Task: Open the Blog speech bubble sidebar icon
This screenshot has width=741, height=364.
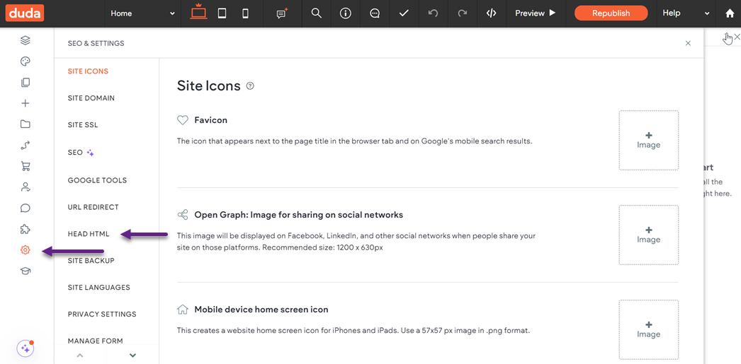Action: 26,208
